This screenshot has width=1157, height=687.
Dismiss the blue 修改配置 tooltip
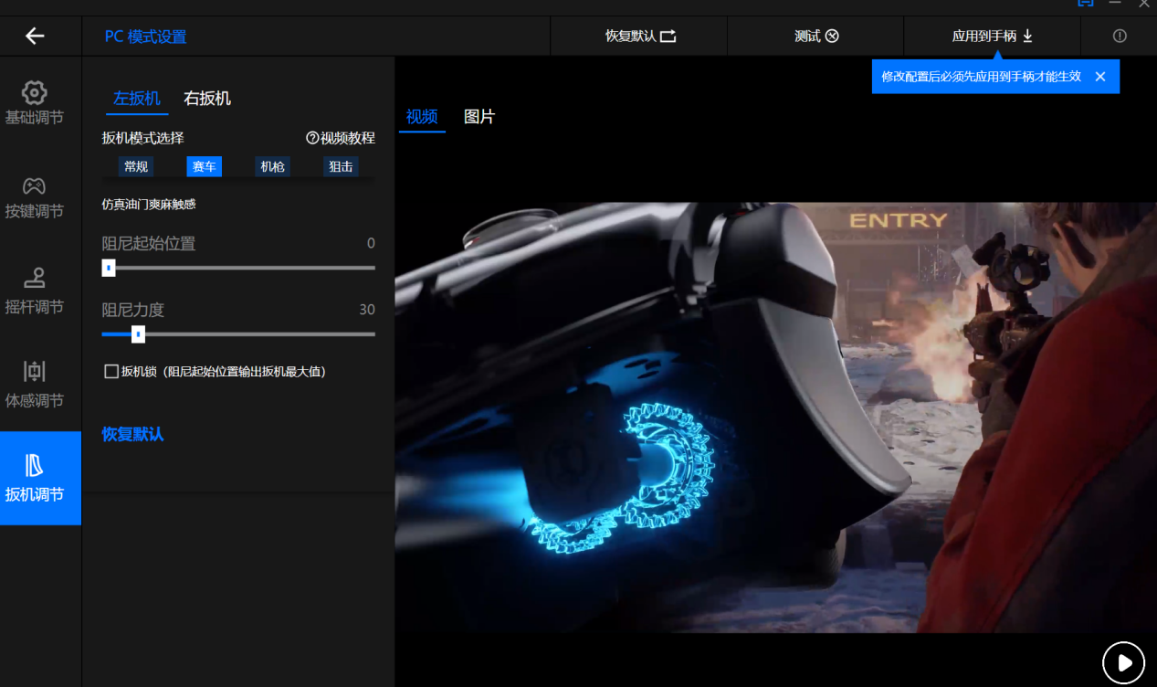tap(1100, 77)
